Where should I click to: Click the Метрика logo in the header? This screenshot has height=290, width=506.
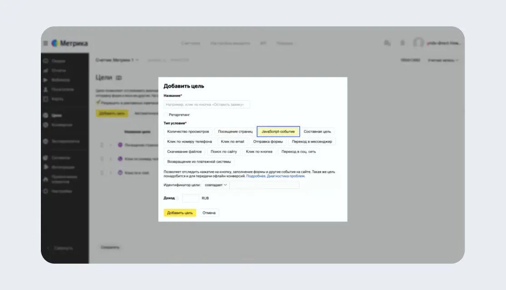click(x=69, y=43)
